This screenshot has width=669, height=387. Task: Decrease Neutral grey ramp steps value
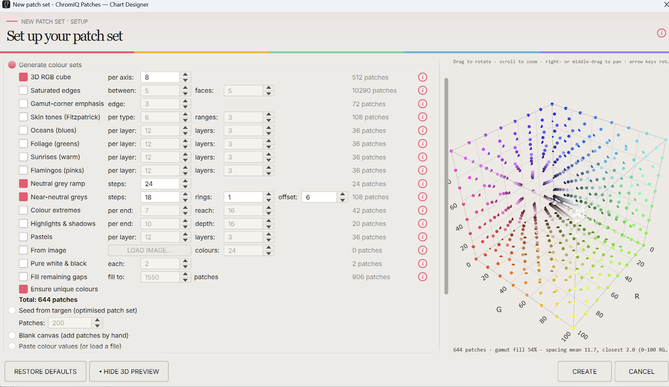pos(186,186)
